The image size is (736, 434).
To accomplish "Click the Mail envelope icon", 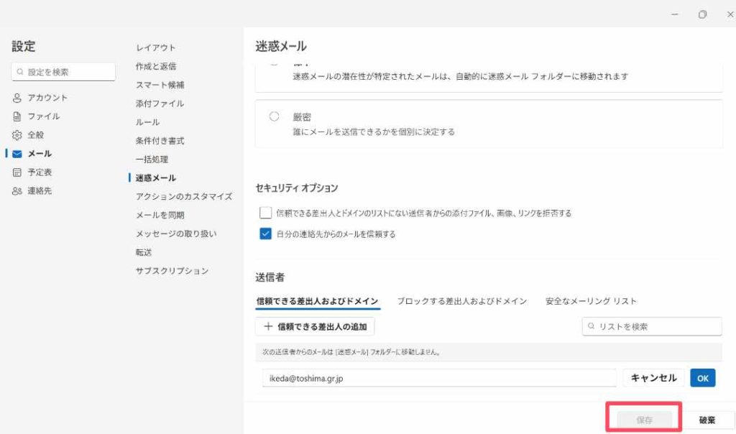I will [17, 154].
